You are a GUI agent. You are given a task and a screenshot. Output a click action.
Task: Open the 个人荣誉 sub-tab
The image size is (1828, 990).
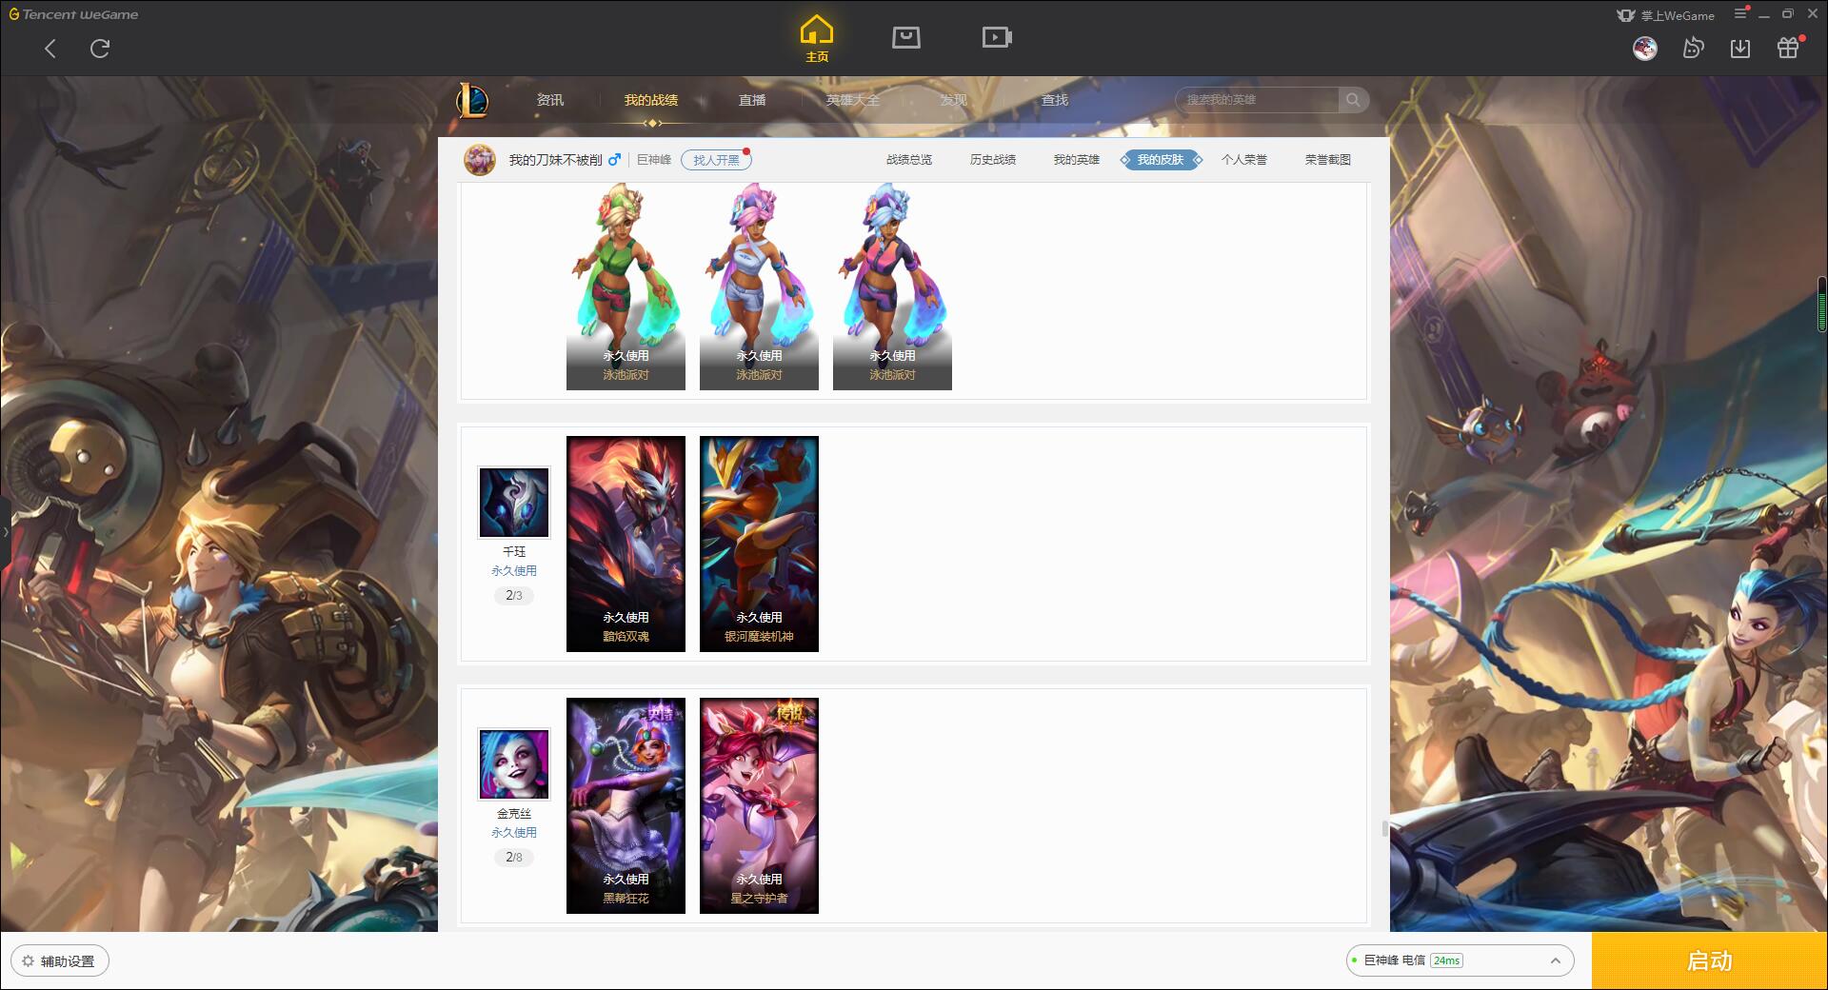(1244, 160)
